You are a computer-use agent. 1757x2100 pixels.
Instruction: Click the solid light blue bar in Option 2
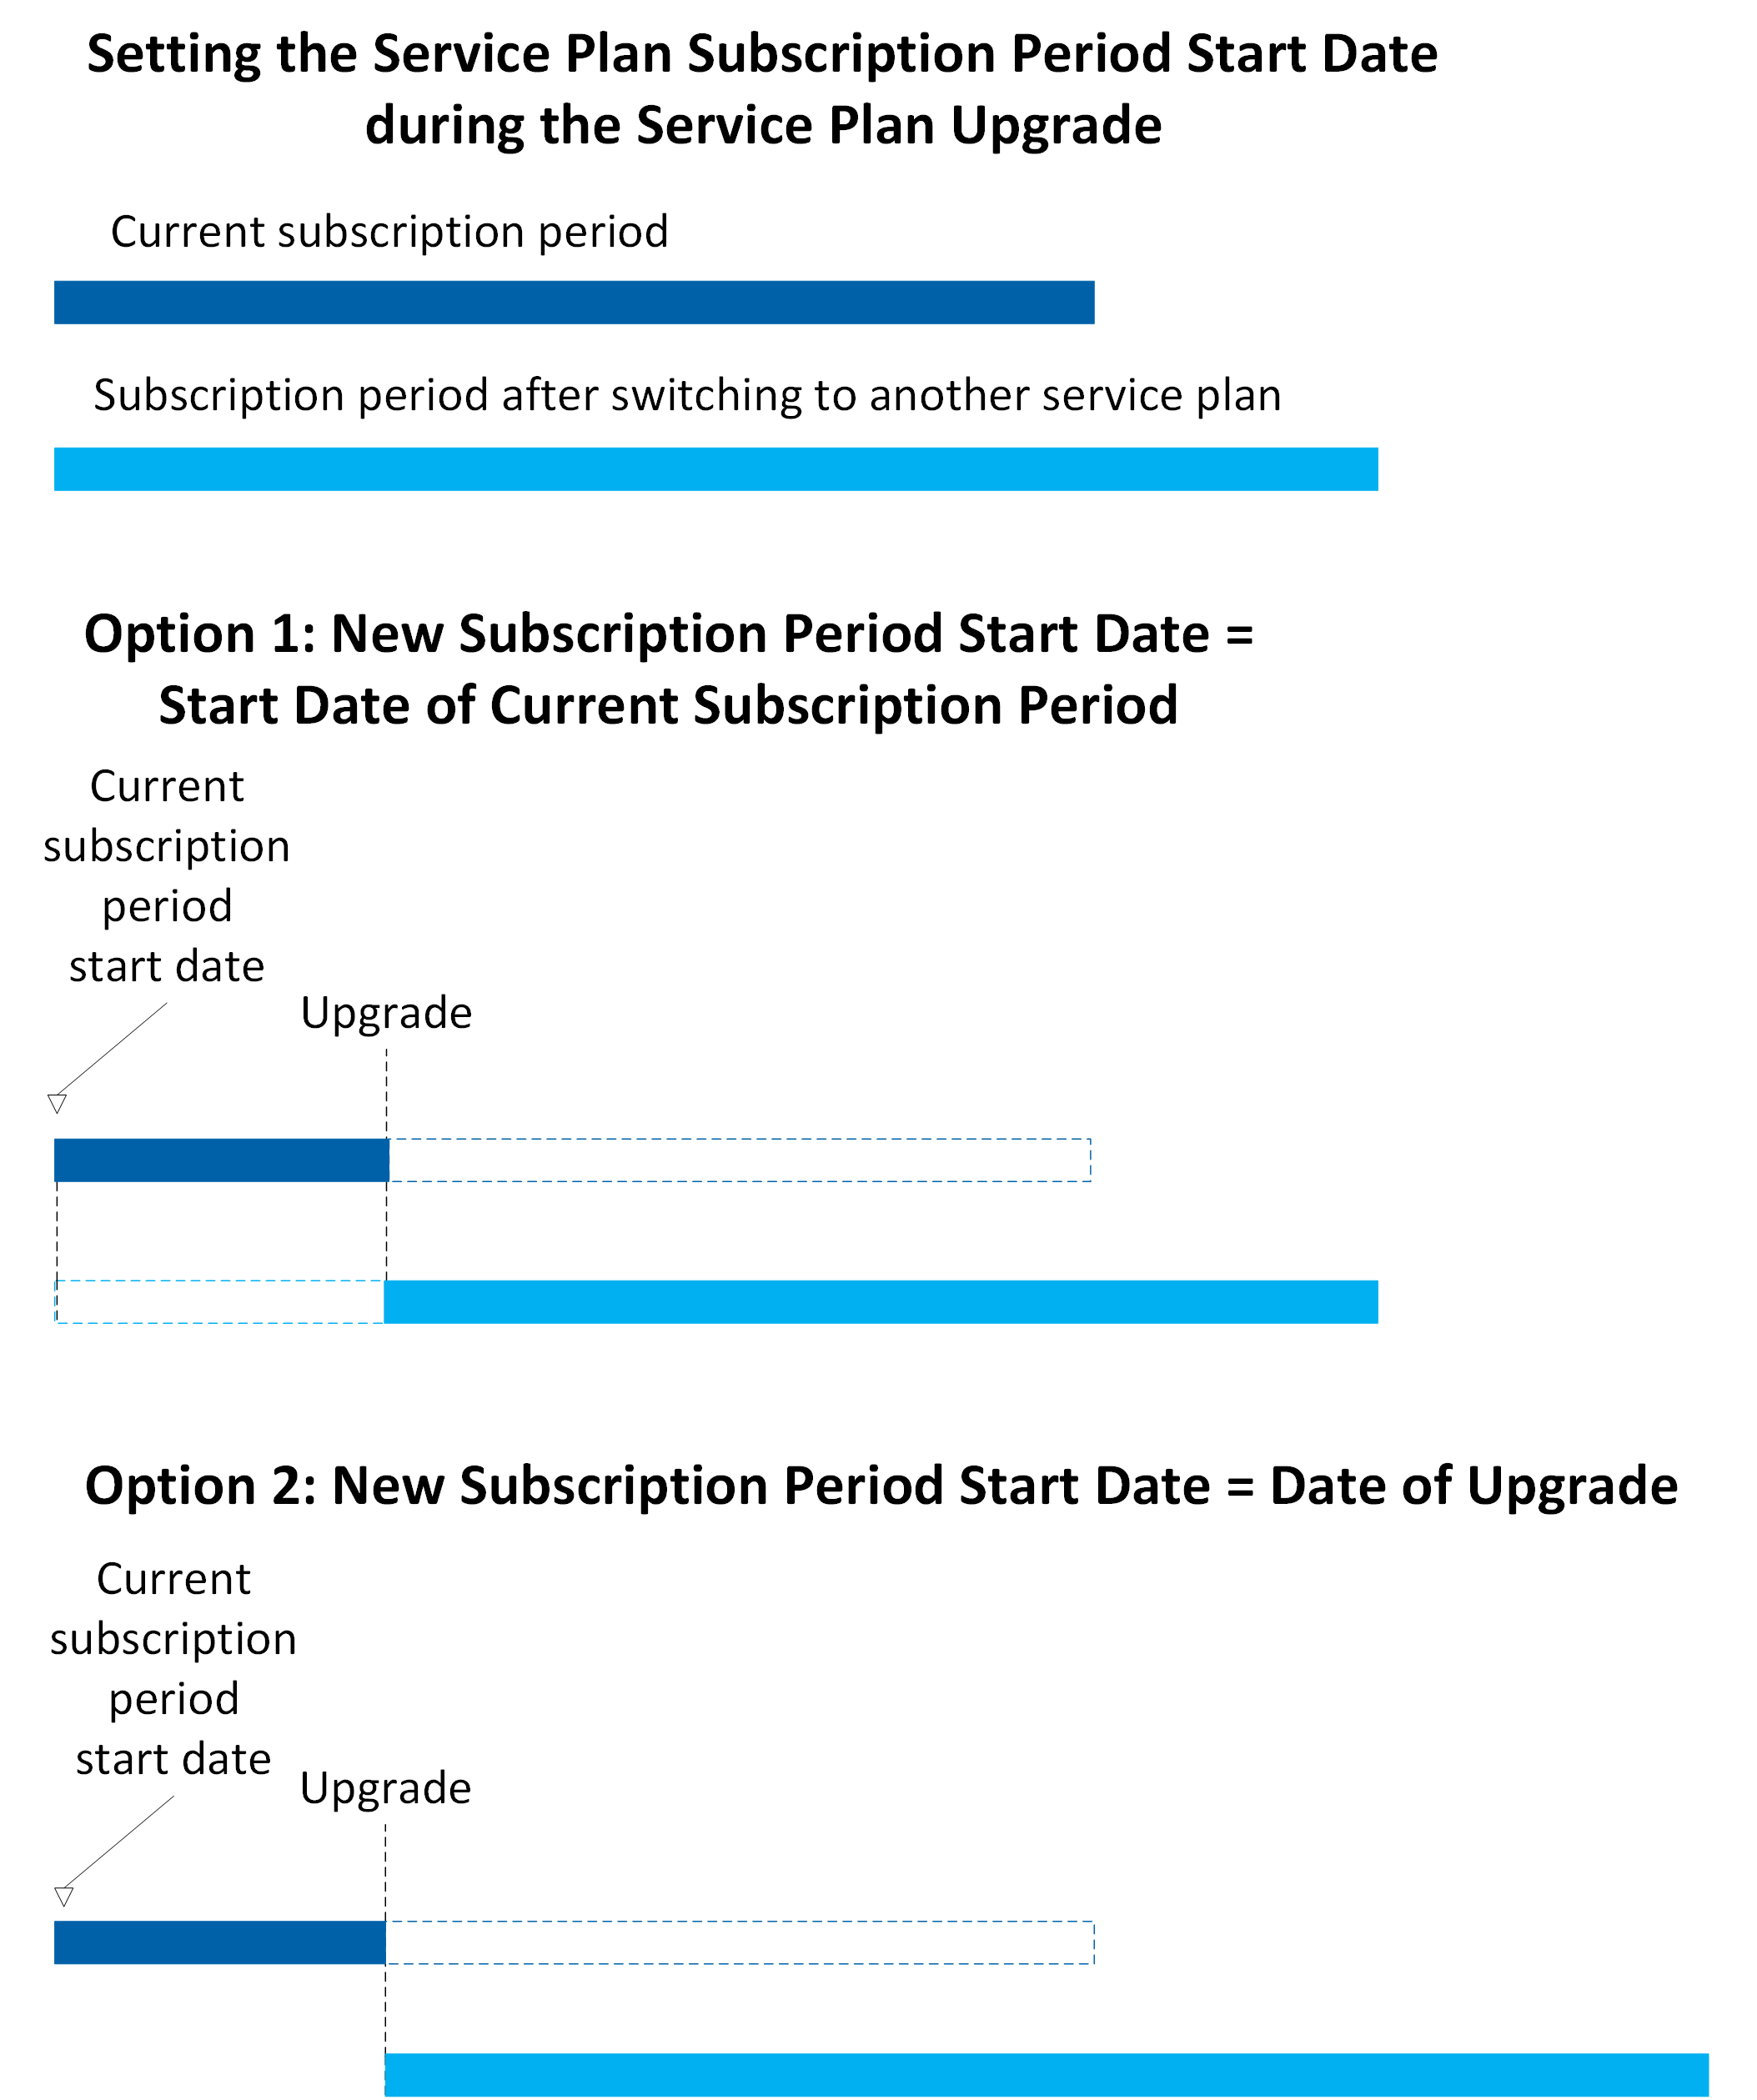coord(1046,2074)
